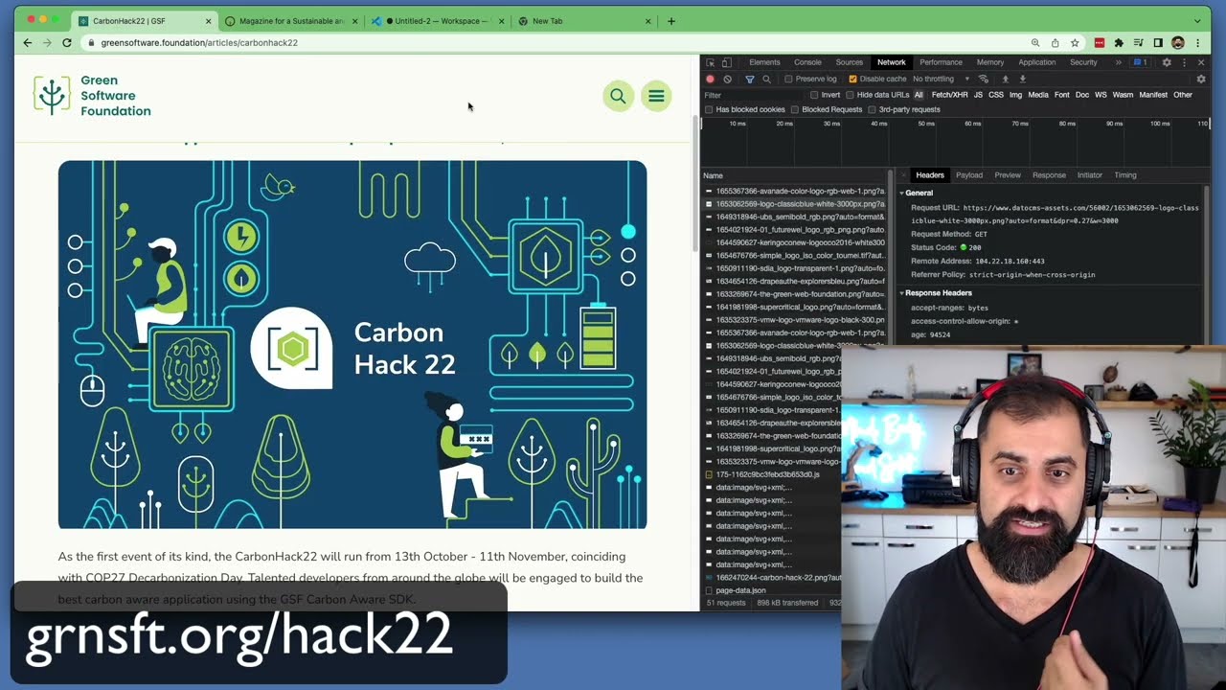Enable the Preserve log checkbox
The height and width of the screenshot is (690, 1226).
tap(788, 79)
